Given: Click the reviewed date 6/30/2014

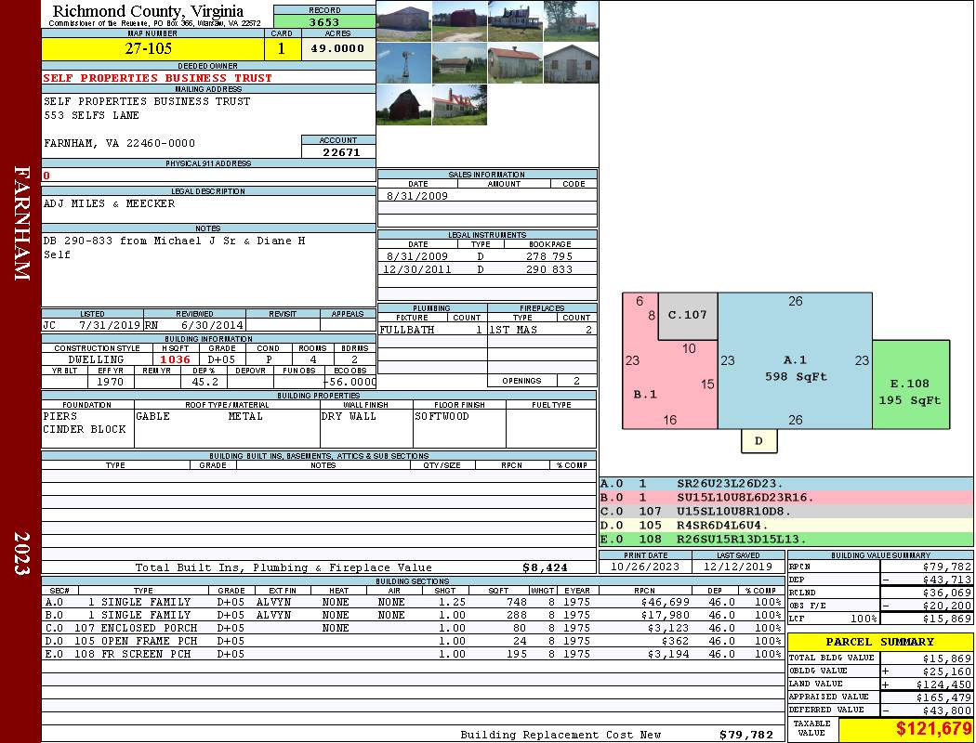Looking at the screenshot, I should pyautogui.click(x=212, y=325).
